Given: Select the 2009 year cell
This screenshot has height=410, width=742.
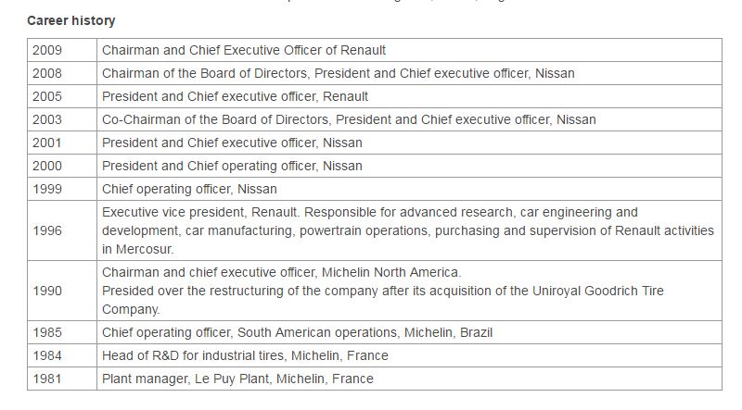Looking at the screenshot, I should pos(46,50).
